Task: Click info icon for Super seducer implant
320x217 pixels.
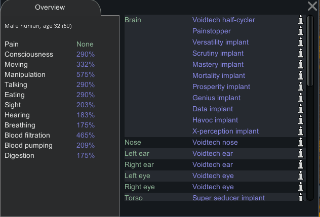Action: pos(301,198)
